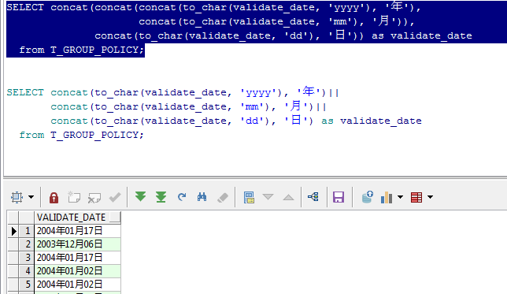
Task: Click the linked query icon
Action: tap(313, 197)
